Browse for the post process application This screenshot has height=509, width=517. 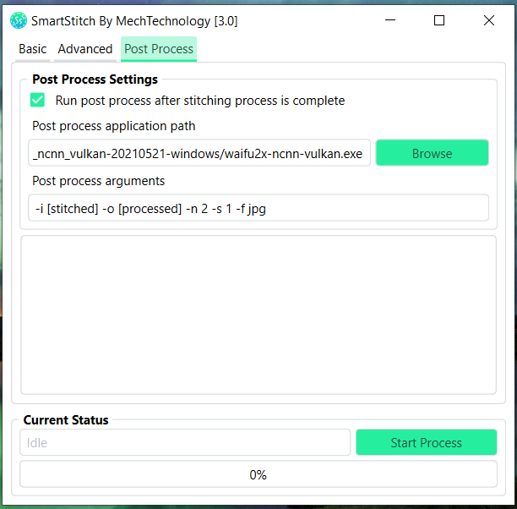coord(432,153)
